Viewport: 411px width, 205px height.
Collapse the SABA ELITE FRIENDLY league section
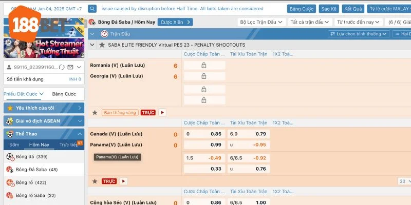(x=93, y=45)
